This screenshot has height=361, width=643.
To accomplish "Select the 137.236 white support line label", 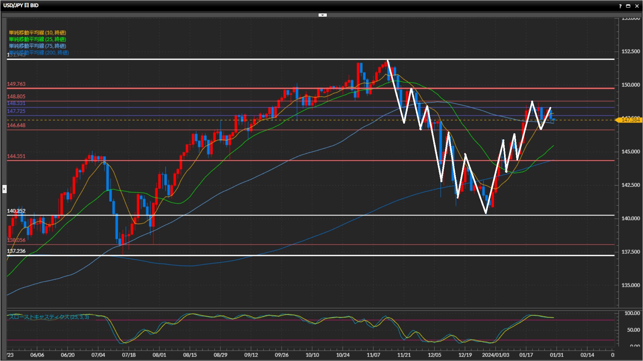I will point(16,251).
